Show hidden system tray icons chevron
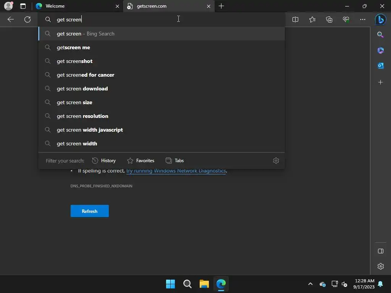This screenshot has height=293, width=391. point(310,284)
